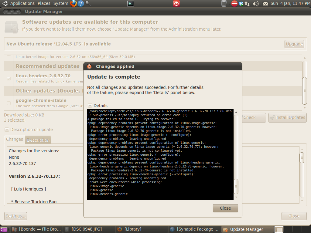Click the Install Updates button
The width and height of the screenshot is (311, 233).
point(288,117)
